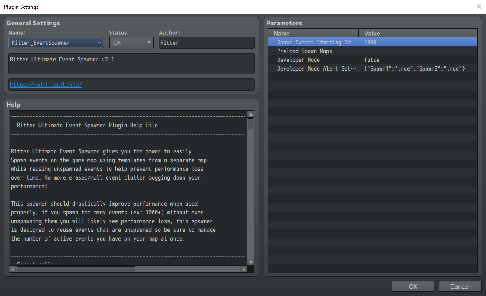Screen dimensions: 486x296
Task: Close the Plugin Settings dialog
Action: click(479, 7)
